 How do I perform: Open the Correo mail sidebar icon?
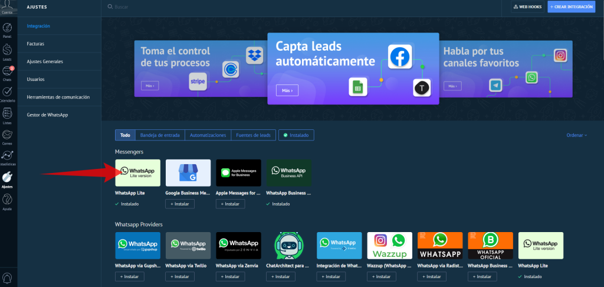[7, 136]
